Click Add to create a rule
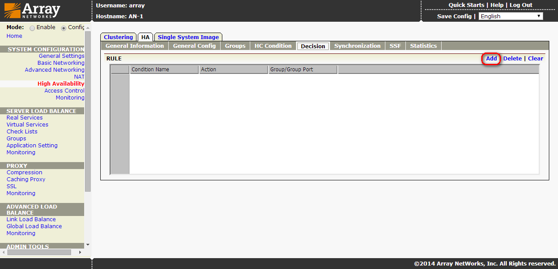Screen dimensions: 558x269 tap(491, 59)
